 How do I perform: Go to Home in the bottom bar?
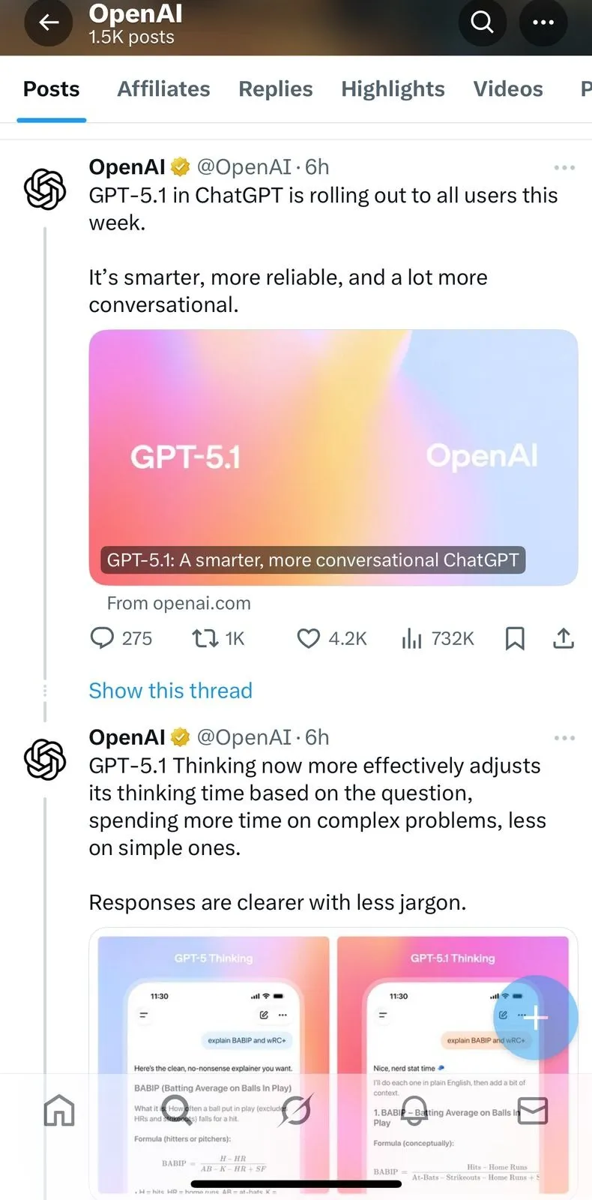(59, 1111)
